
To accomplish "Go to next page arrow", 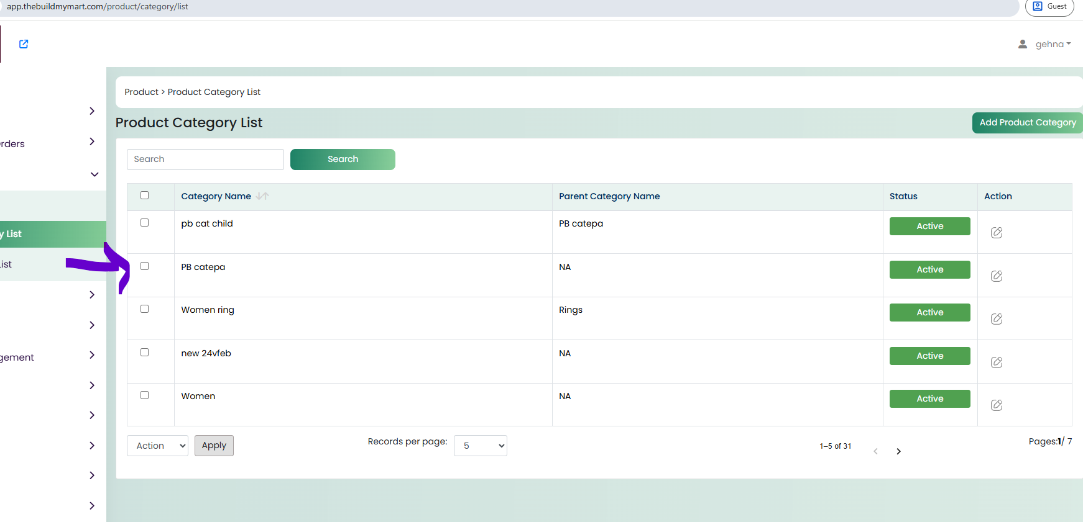I will pyautogui.click(x=898, y=451).
